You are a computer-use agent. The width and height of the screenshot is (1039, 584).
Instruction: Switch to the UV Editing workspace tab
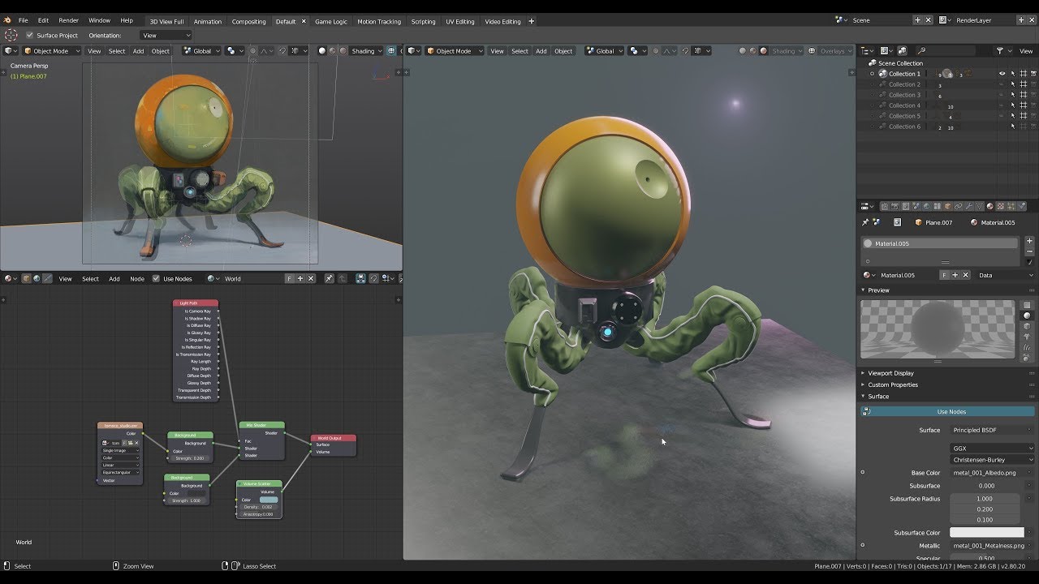(459, 21)
